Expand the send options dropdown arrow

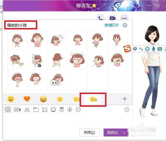click(124, 133)
